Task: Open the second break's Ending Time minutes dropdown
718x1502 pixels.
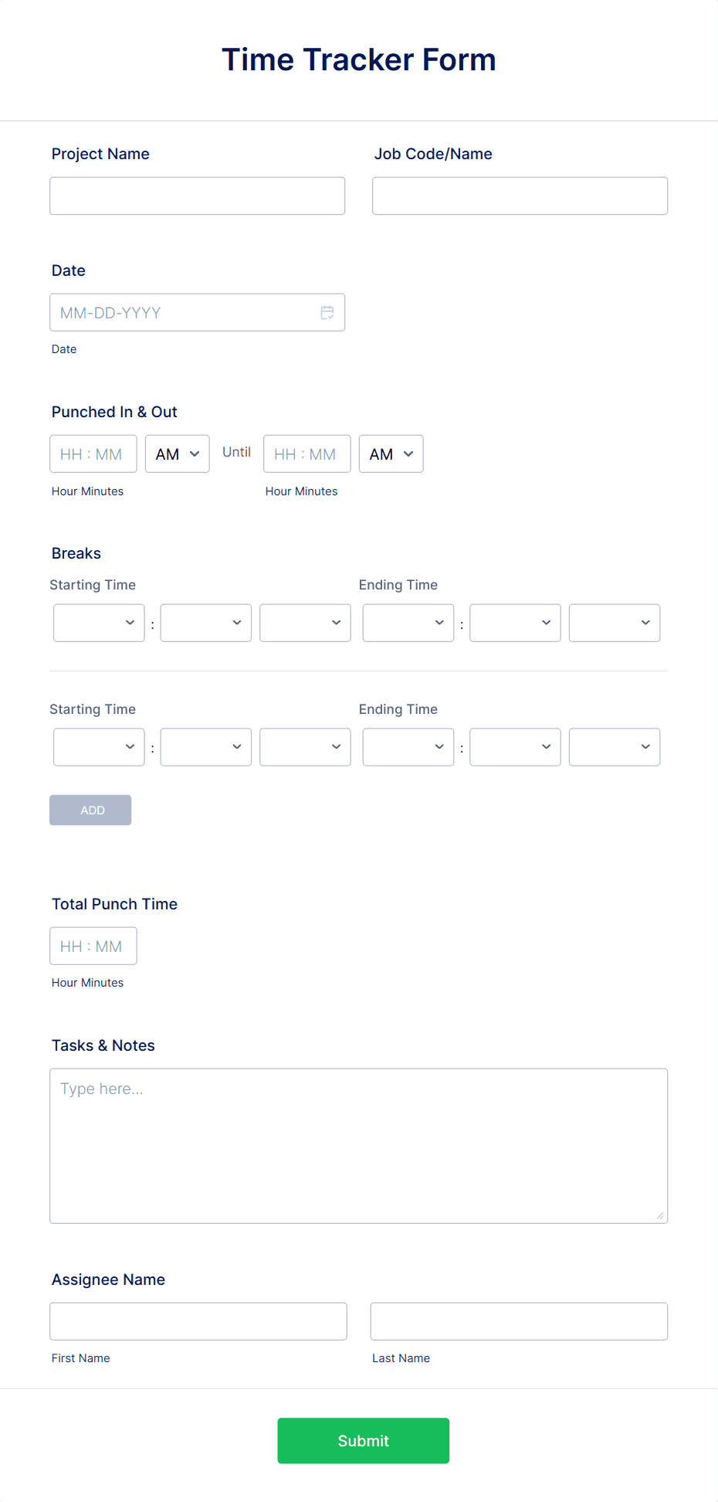Action: point(514,746)
